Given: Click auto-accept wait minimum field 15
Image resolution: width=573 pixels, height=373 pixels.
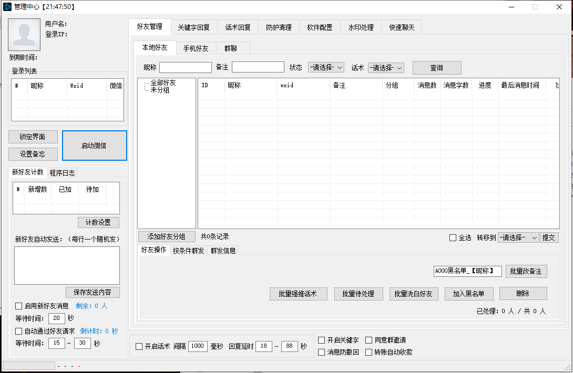Looking at the screenshot, I should tap(57, 343).
